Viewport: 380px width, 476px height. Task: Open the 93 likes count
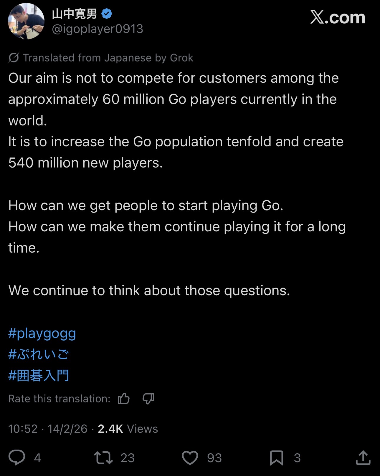pyautogui.click(x=214, y=458)
